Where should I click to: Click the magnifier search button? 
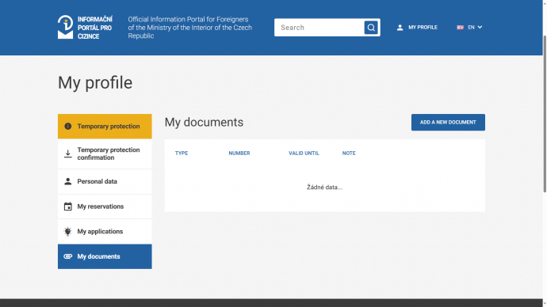(371, 28)
